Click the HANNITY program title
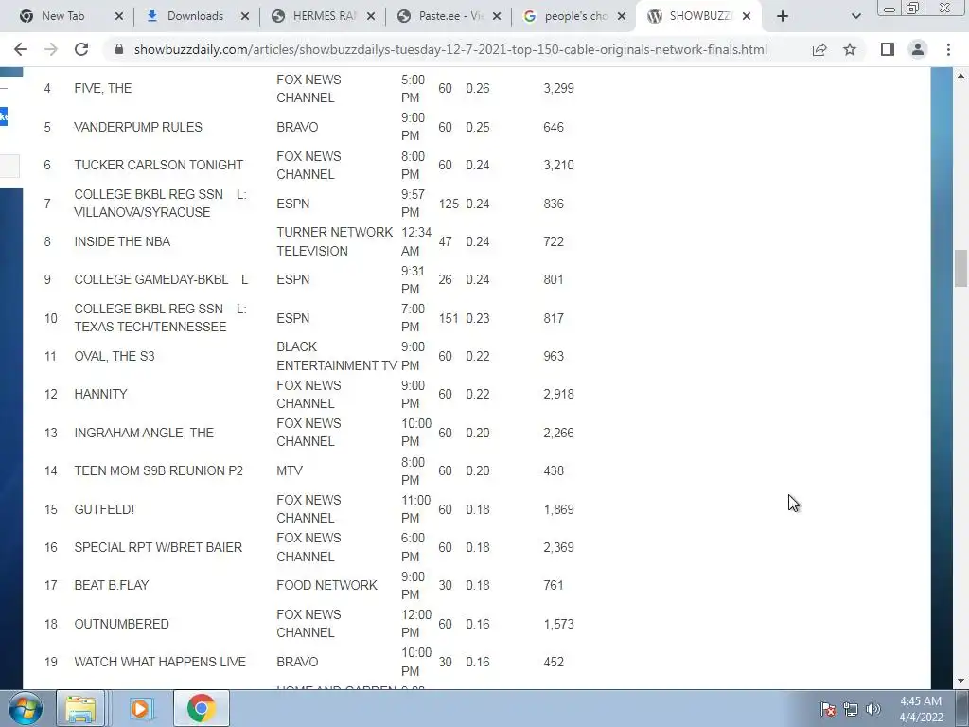The height and width of the screenshot is (727, 969). click(x=100, y=394)
